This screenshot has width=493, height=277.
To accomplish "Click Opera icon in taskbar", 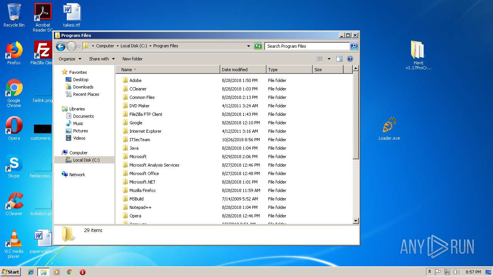I will click(82, 272).
